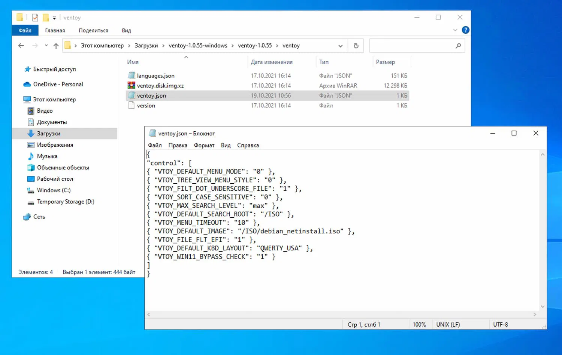The height and width of the screenshot is (355, 562).
Task: Sort files by Дата изменения column header
Action: (x=272, y=62)
